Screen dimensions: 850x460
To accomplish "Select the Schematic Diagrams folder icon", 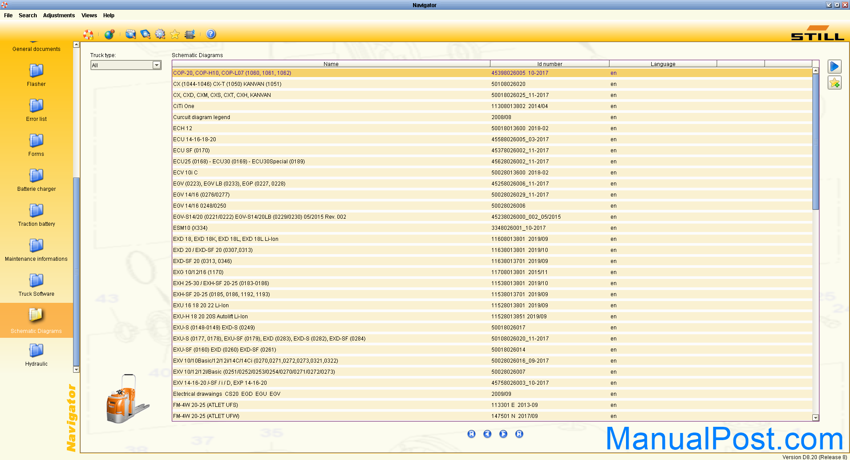I will click(x=36, y=315).
